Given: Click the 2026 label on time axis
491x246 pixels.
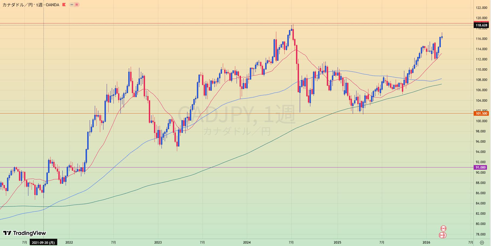Looking at the screenshot, I should point(426,242).
